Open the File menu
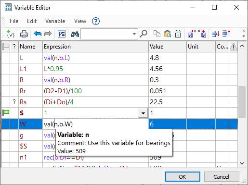 pos(14,21)
